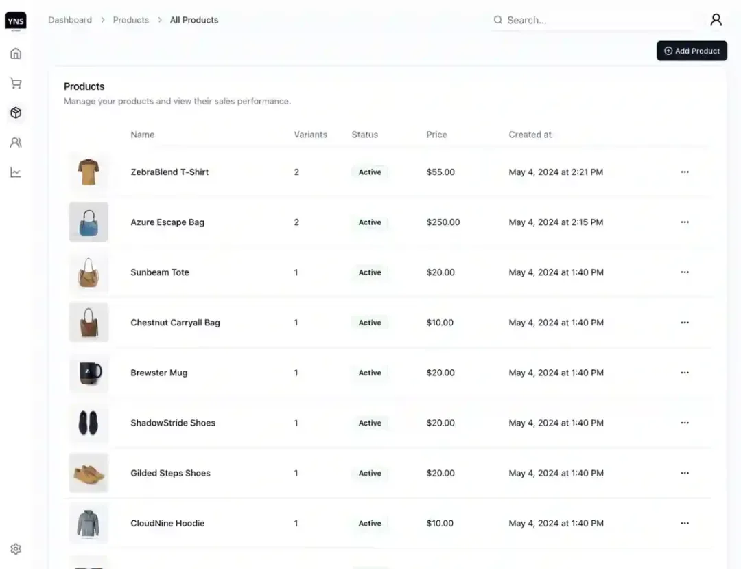Select the Gilded Steps Shoes name

tap(171, 473)
